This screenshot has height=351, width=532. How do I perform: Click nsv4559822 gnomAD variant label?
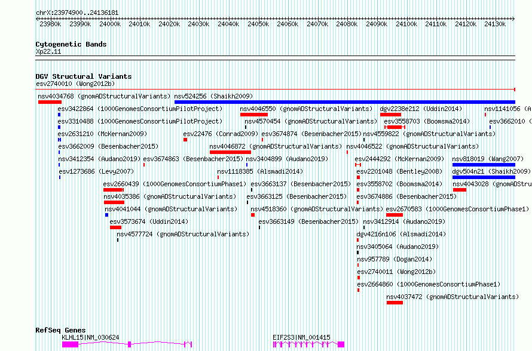[x=429, y=134]
